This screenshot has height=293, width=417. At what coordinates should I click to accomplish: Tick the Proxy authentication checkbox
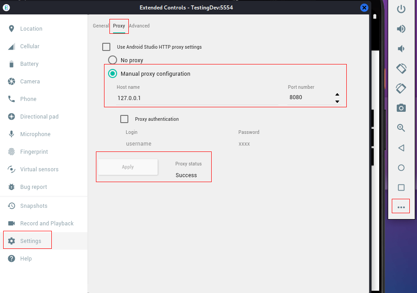point(124,119)
